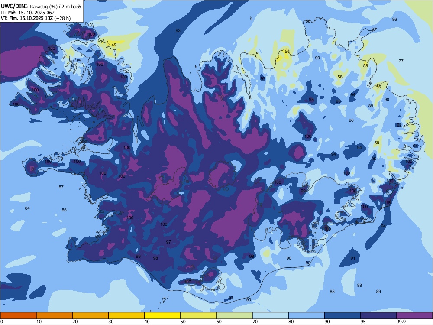The height and width of the screenshot is (325, 433).
Task: Click the legend label '70'
Action: (x=255, y=322)
